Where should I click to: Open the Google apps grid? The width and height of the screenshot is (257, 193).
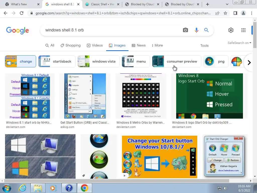pyautogui.click(x=243, y=30)
